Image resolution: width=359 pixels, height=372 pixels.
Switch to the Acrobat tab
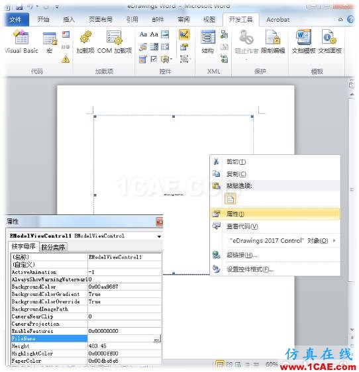[278, 19]
